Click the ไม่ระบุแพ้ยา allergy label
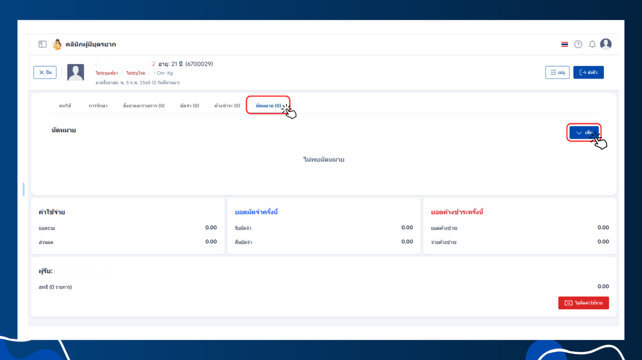The width and height of the screenshot is (642, 360). [107, 73]
